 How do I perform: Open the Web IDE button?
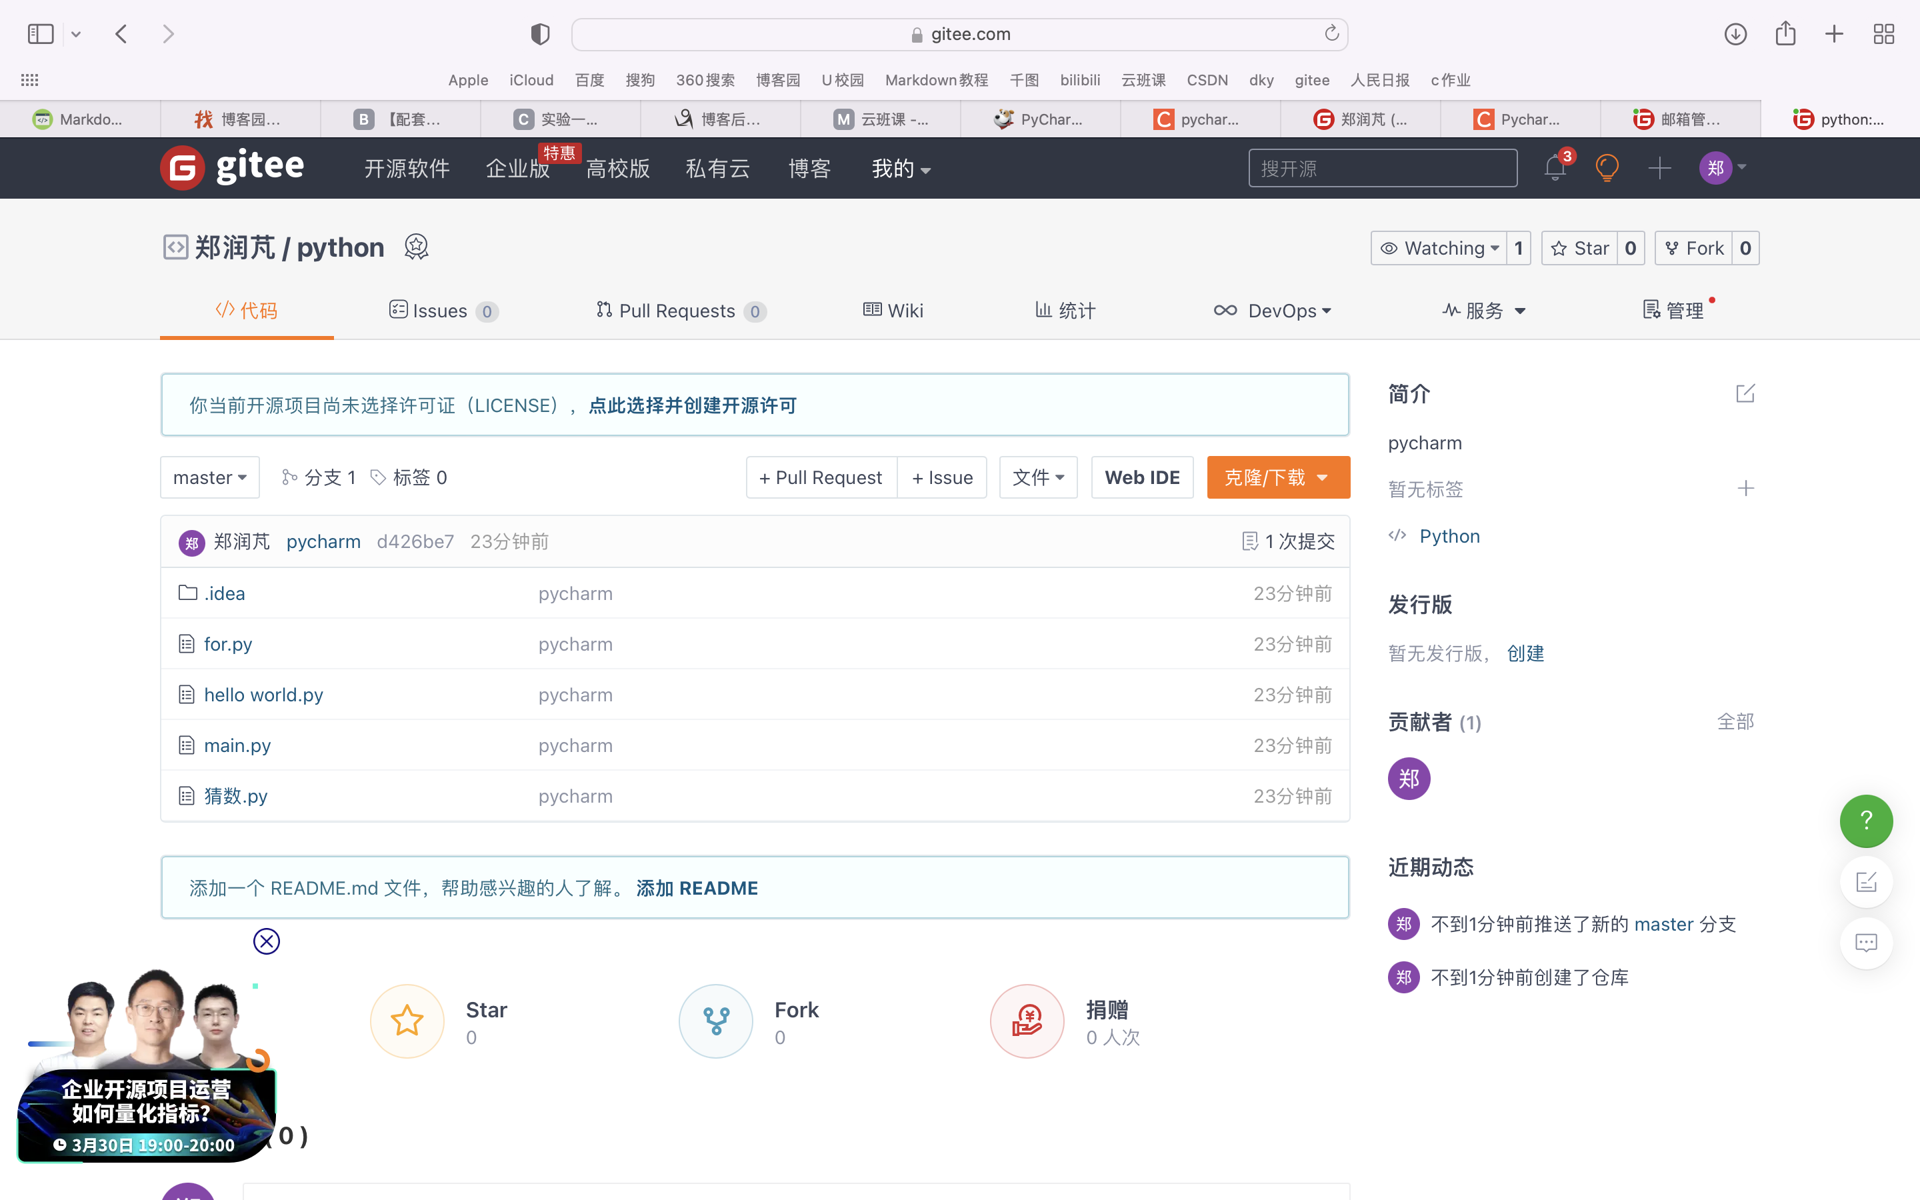1142,478
